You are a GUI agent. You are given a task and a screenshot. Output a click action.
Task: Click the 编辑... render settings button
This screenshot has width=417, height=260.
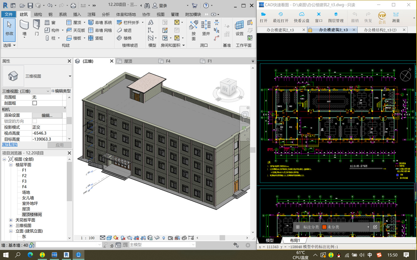coord(47,115)
